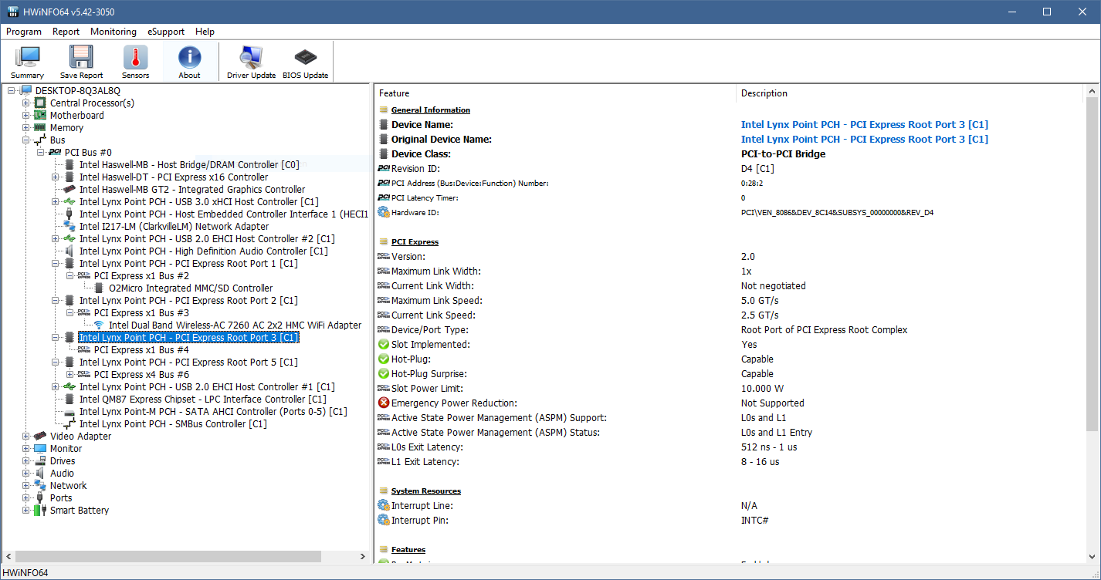The image size is (1101, 580).
Task: Collapse the PCI Bus #0 node
Action: 41,153
